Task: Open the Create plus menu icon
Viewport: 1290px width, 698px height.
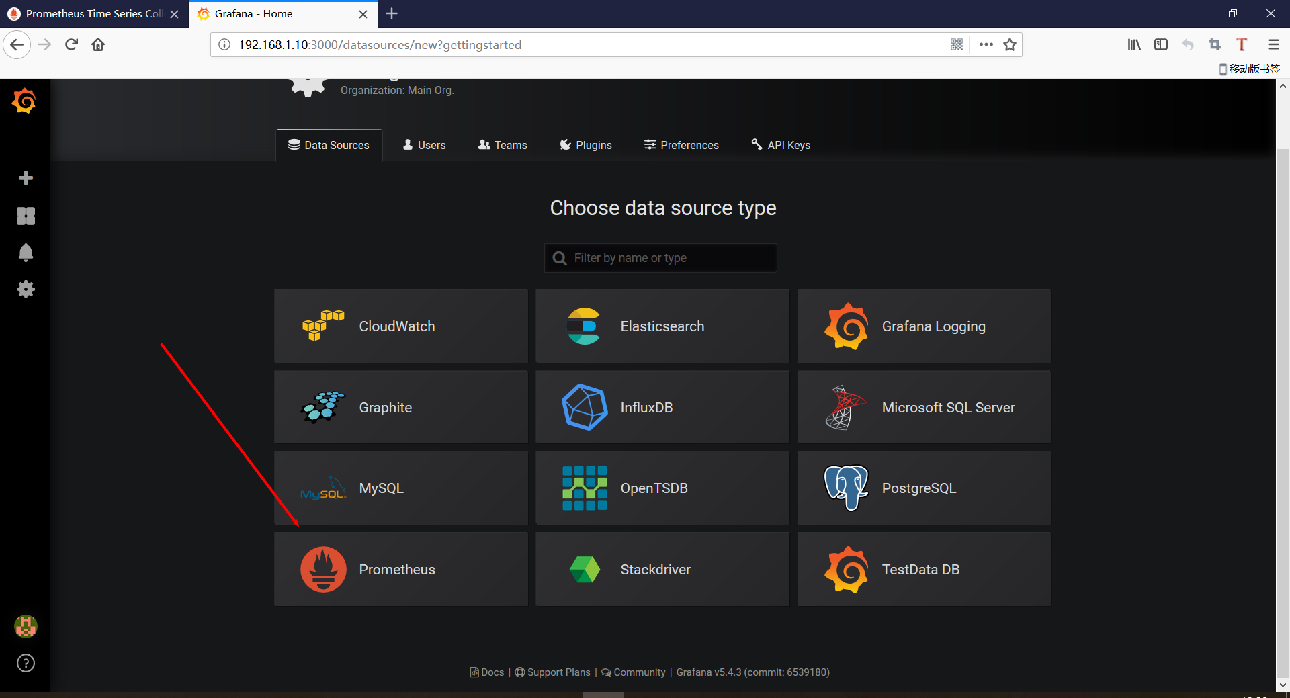Action: tap(26, 178)
